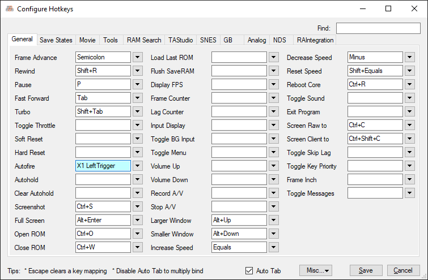Image resolution: width=428 pixels, height=280 pixels.
Task: Open the RAIntegration tab
Action: click(x=315, y=40)
